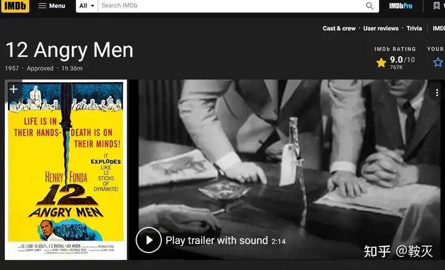Click the 767K ratings count
Screen dimensions: 445x270
pos(396,67)
